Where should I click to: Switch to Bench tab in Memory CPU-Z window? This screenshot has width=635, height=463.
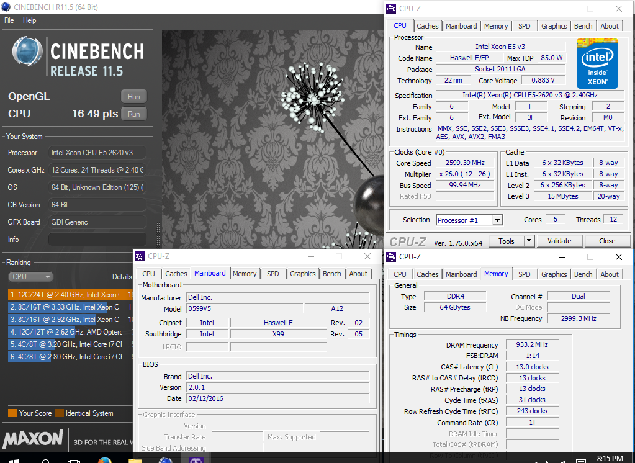(x=583, y=274)
